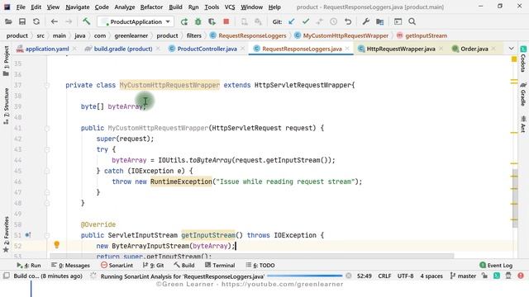This screenshot has height=297, width=529.
Task: Expand the Structure side panel
Action: click(x=6, y=106)
